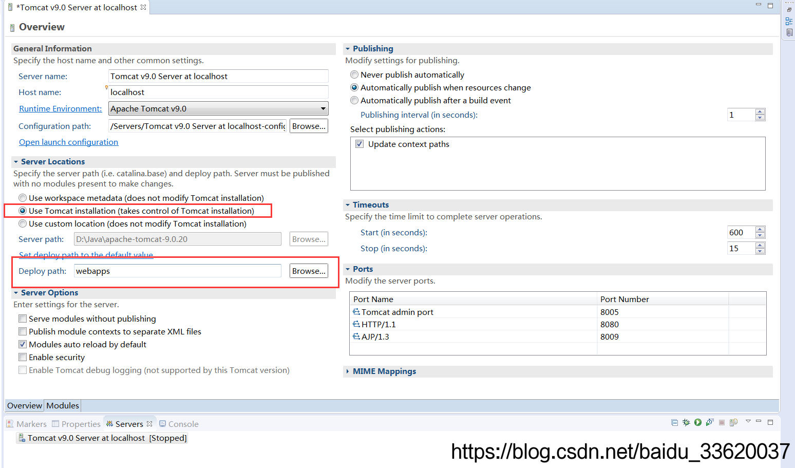This screenshot has width=795, height=468.
Task: Click the Tomcat server icon in Servers list
Action: coord(22,438)
